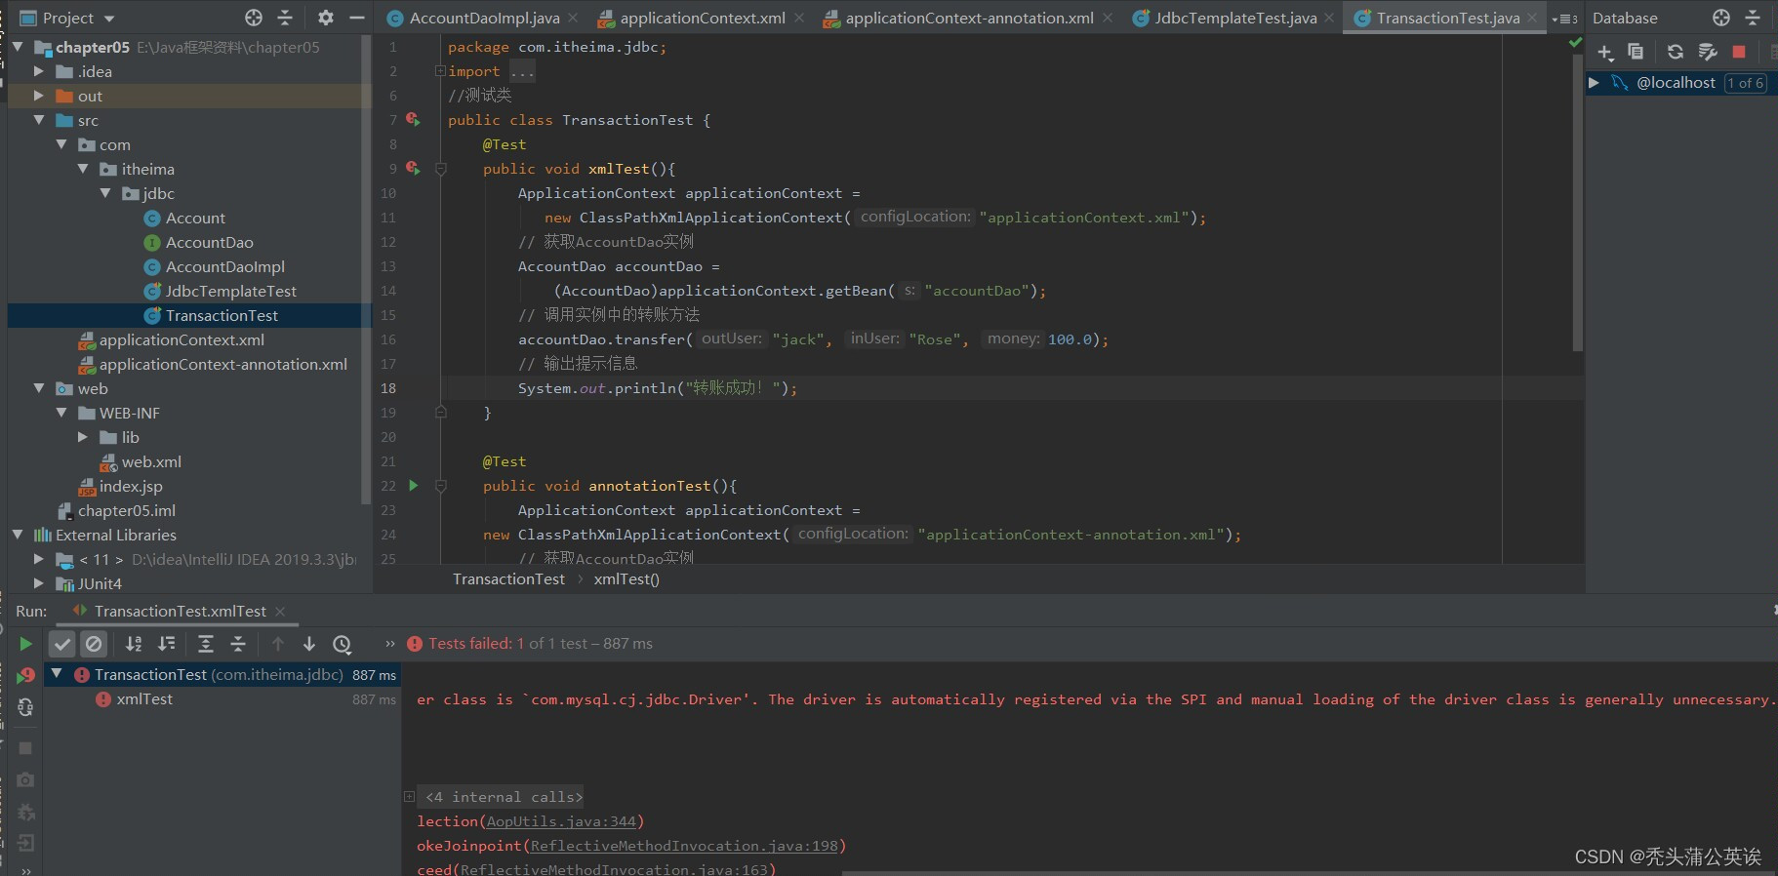Expand the JUnit4 library
The height and width of the screenshot is (876, 1778).
tap(39, 583)
